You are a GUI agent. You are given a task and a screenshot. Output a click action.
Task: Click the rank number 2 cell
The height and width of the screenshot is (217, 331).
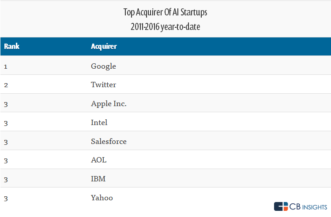coord(6,85)
